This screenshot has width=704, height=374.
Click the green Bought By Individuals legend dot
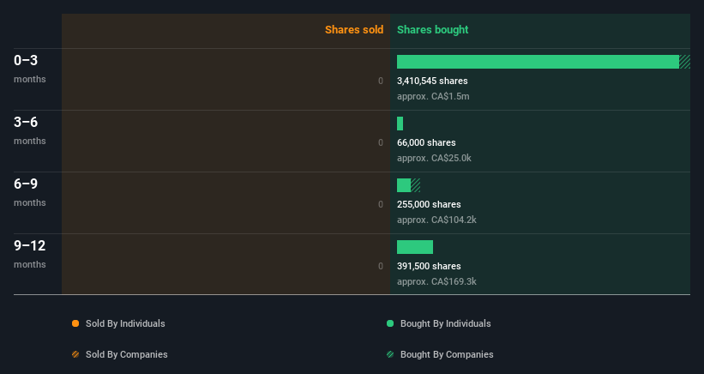pos(390,323)
